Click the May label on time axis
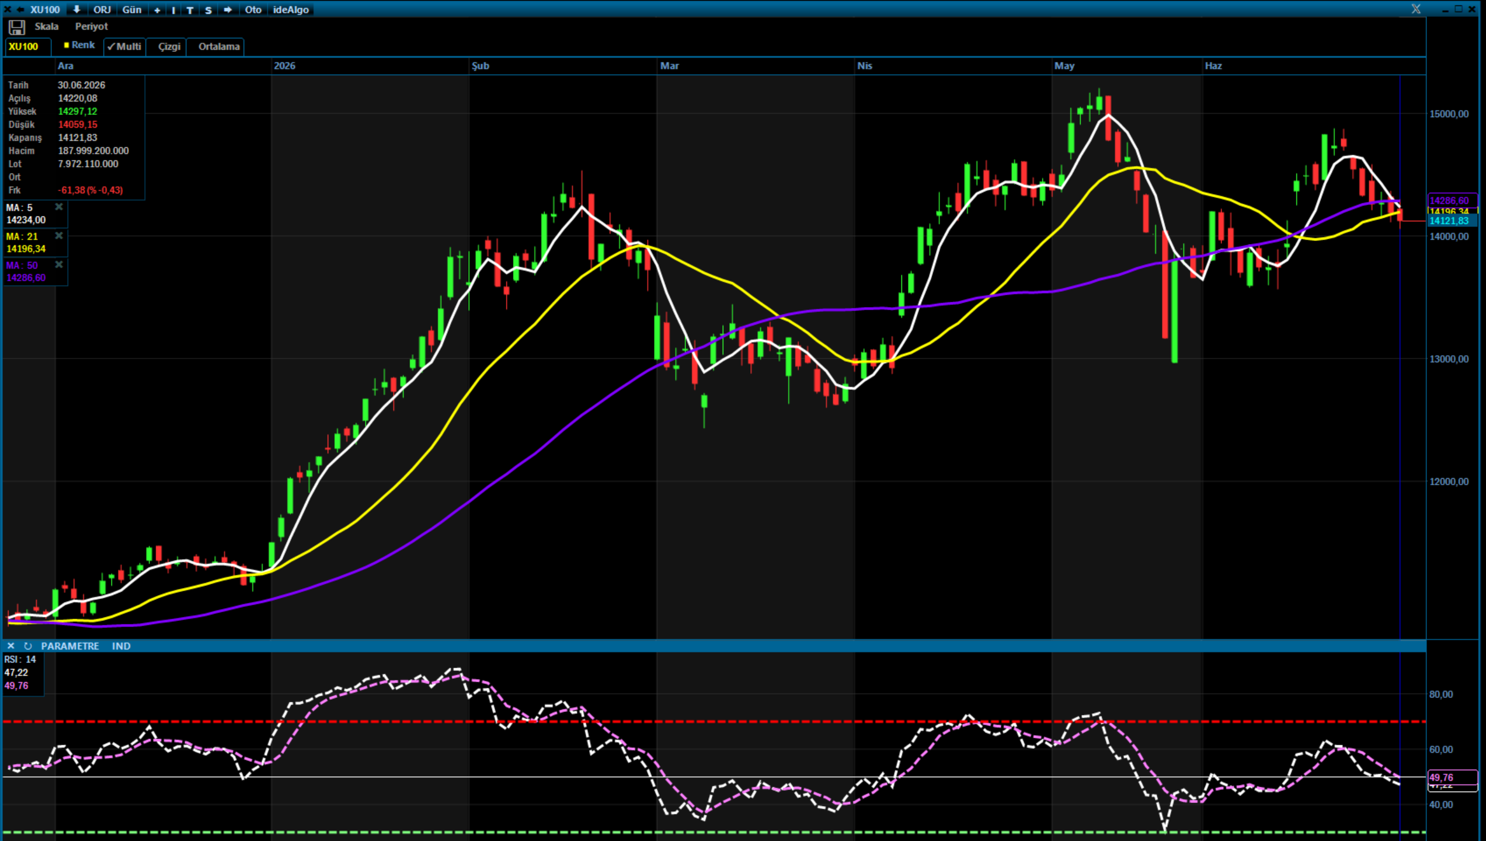This screenshot has height=841, width=1486. click(x=1064, y=66)
